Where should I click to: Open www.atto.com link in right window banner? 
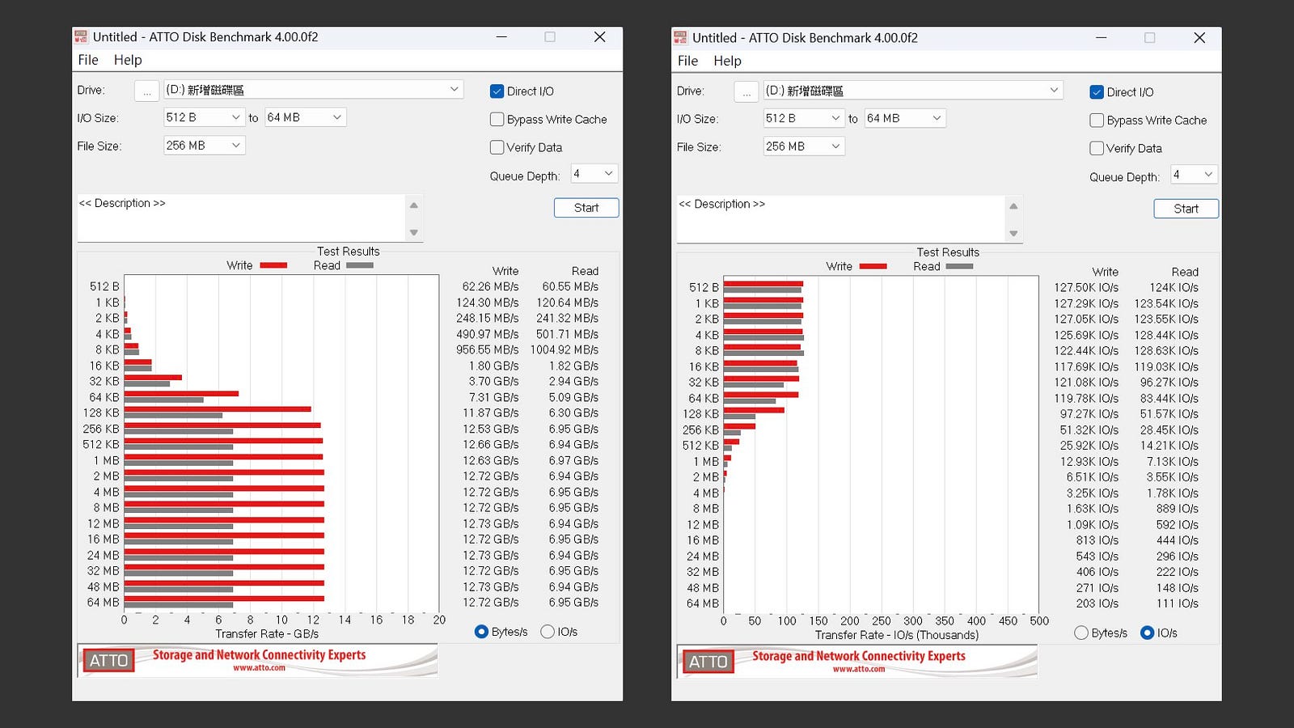click(x=859, y=669)
